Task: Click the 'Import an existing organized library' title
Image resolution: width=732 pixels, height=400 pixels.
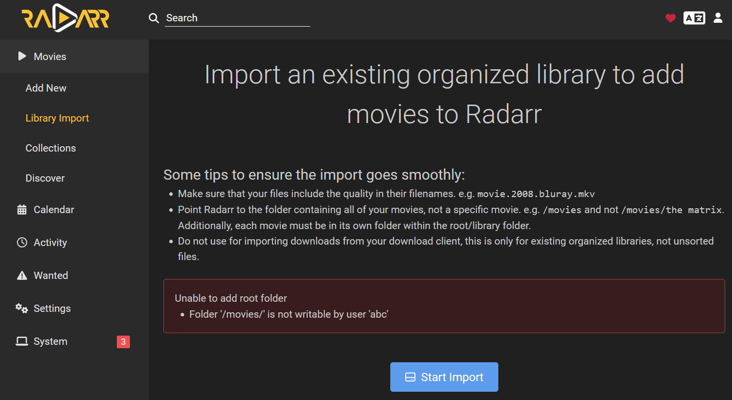Action: click(444, 94)
